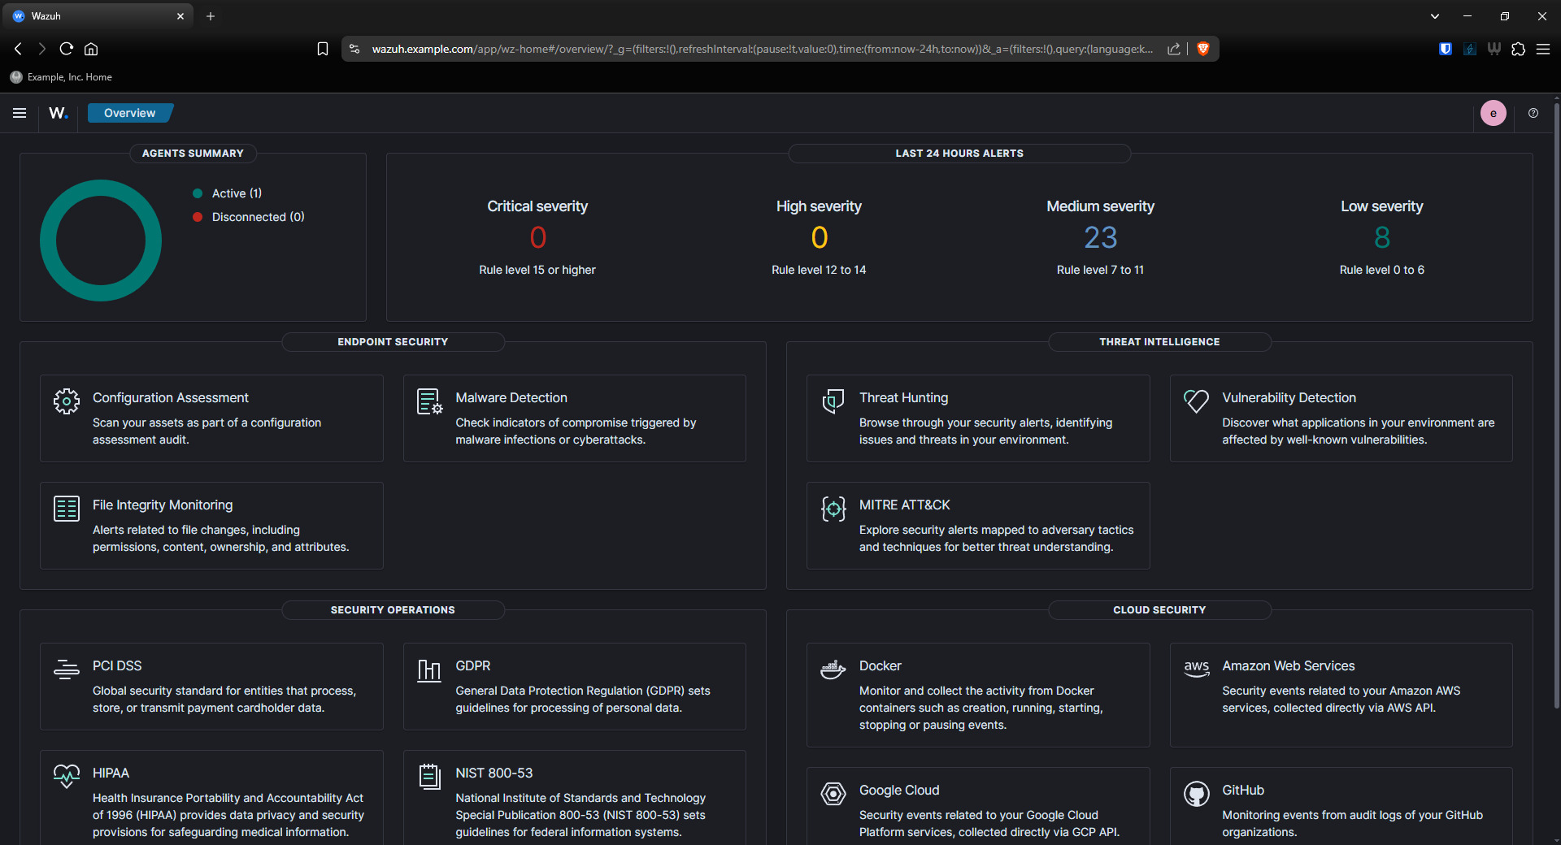Click the Brave Shields icon
This screenshot has width=1561, height=845.
point(1203,49)
